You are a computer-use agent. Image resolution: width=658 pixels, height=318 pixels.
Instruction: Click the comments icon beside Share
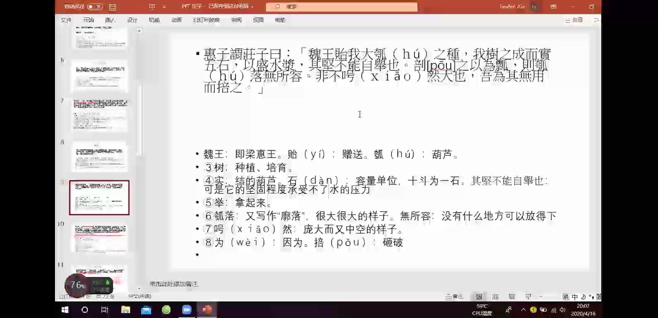(x=596, y=20)
